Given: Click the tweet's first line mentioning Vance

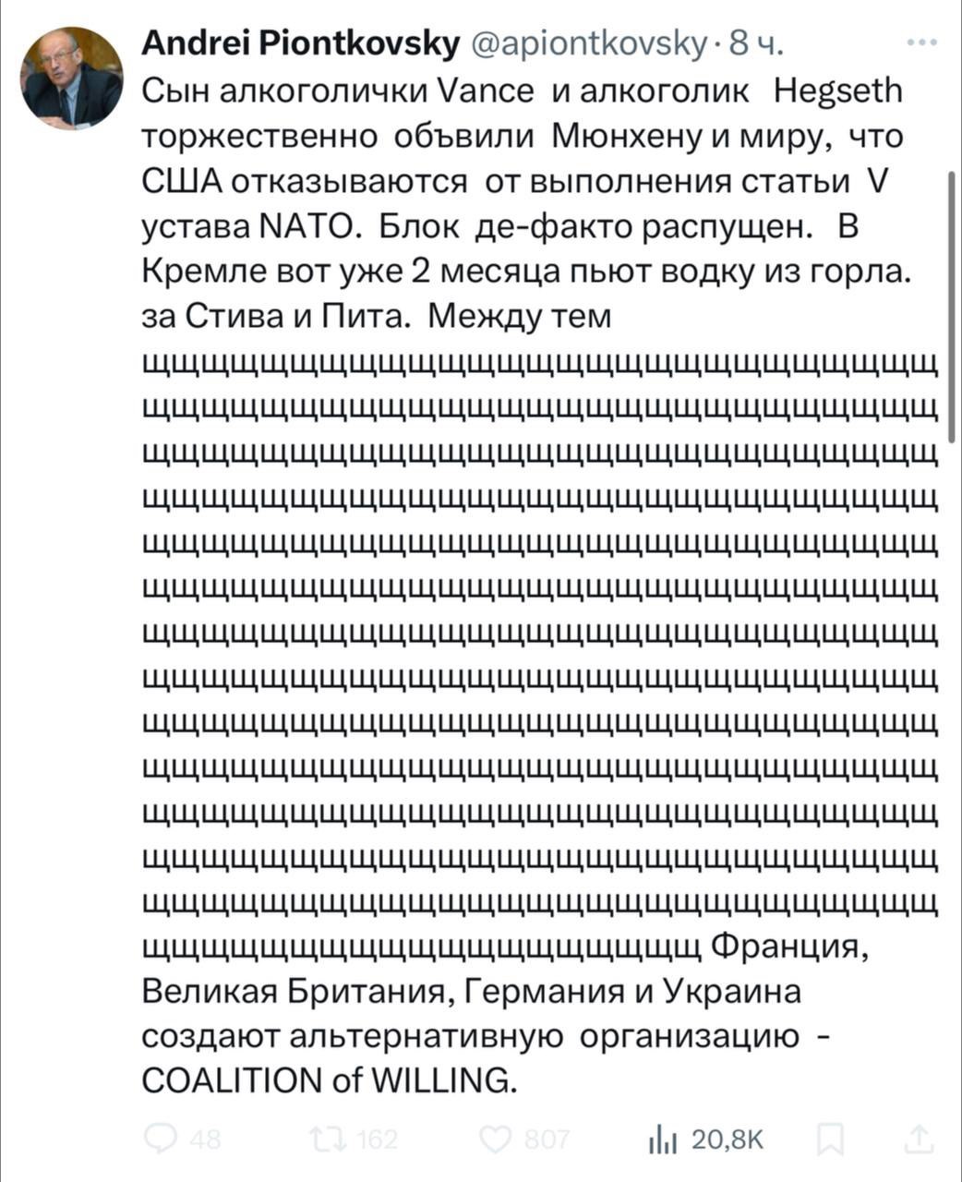Looking at the screenshot, I should point(523,91).
